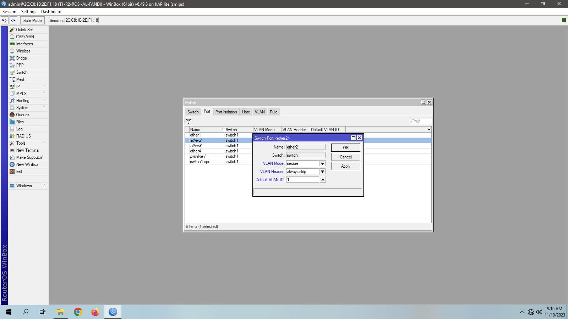
Task: Open the System submenu
Action: (28, 108)
